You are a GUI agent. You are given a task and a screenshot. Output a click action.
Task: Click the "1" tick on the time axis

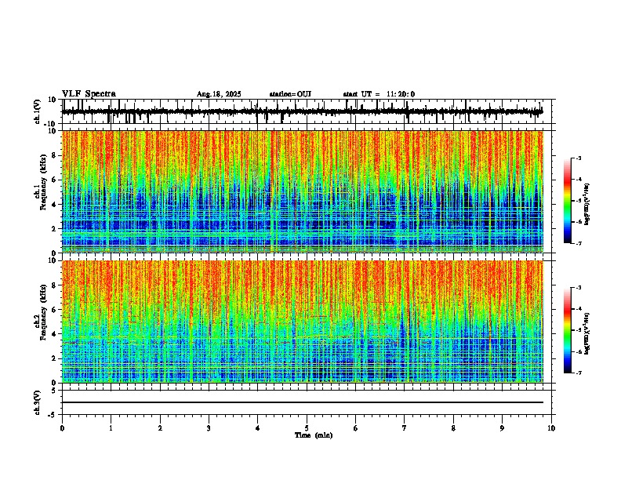click(111, 428)
